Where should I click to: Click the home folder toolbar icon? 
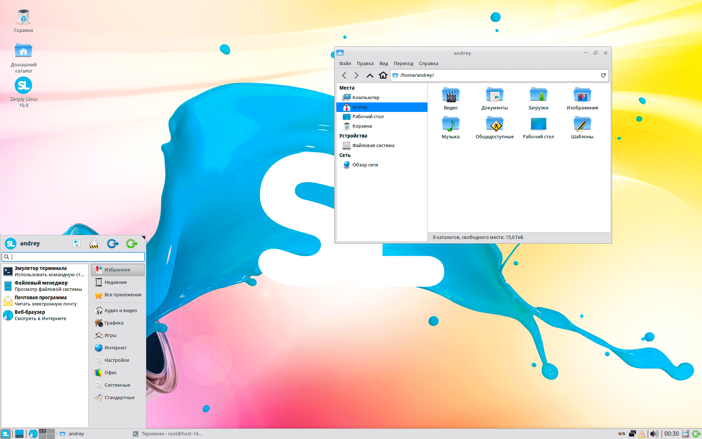pyautogui.click(x=383, y=75)
